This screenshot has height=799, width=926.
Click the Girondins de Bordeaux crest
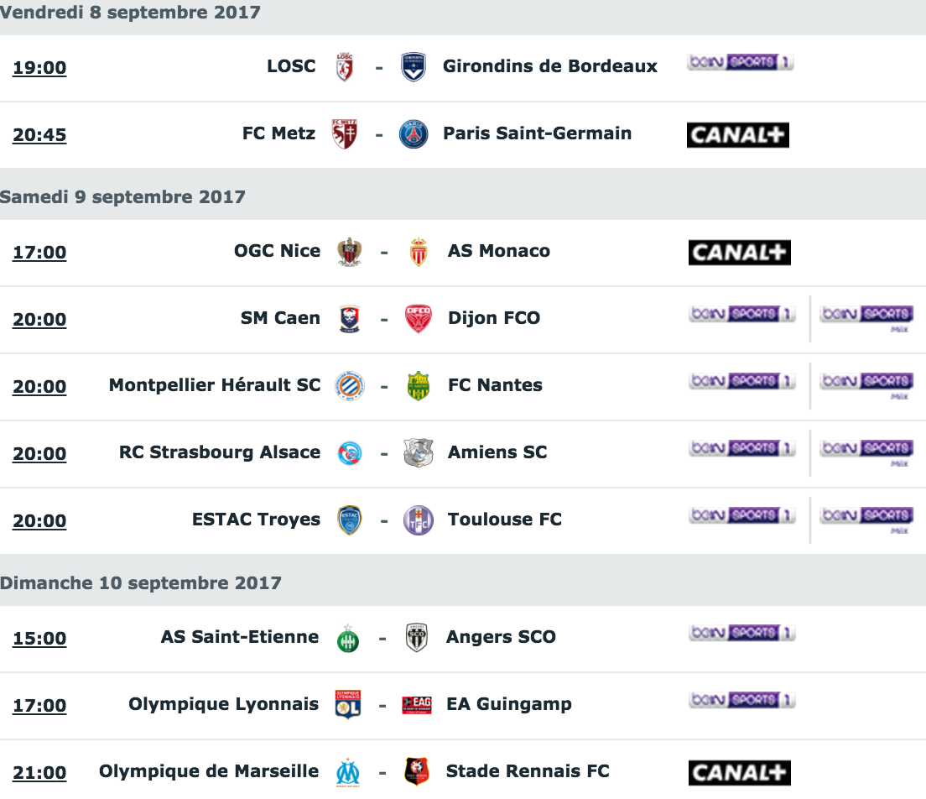pyautogui.click(x=414, y=67)
